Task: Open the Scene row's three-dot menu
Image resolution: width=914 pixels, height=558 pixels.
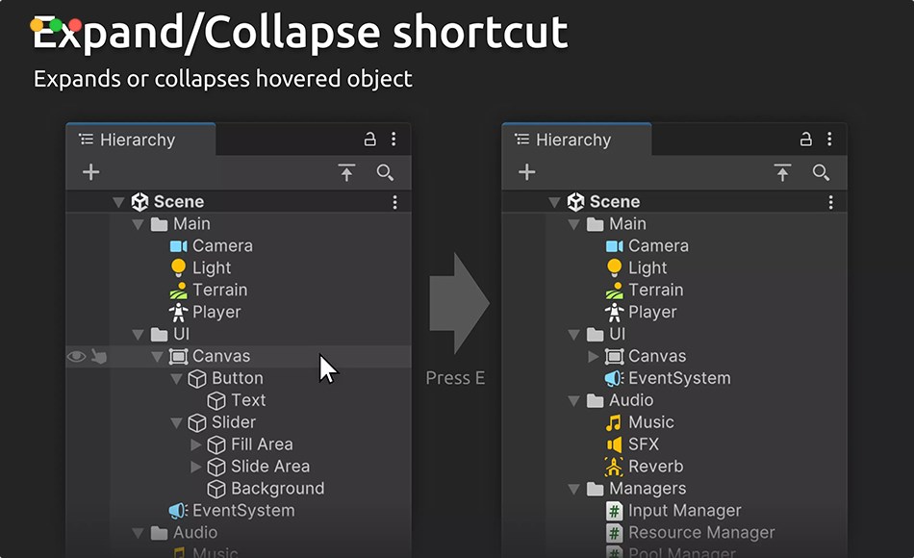Action: pyautogui.click(x=394, y=201)
